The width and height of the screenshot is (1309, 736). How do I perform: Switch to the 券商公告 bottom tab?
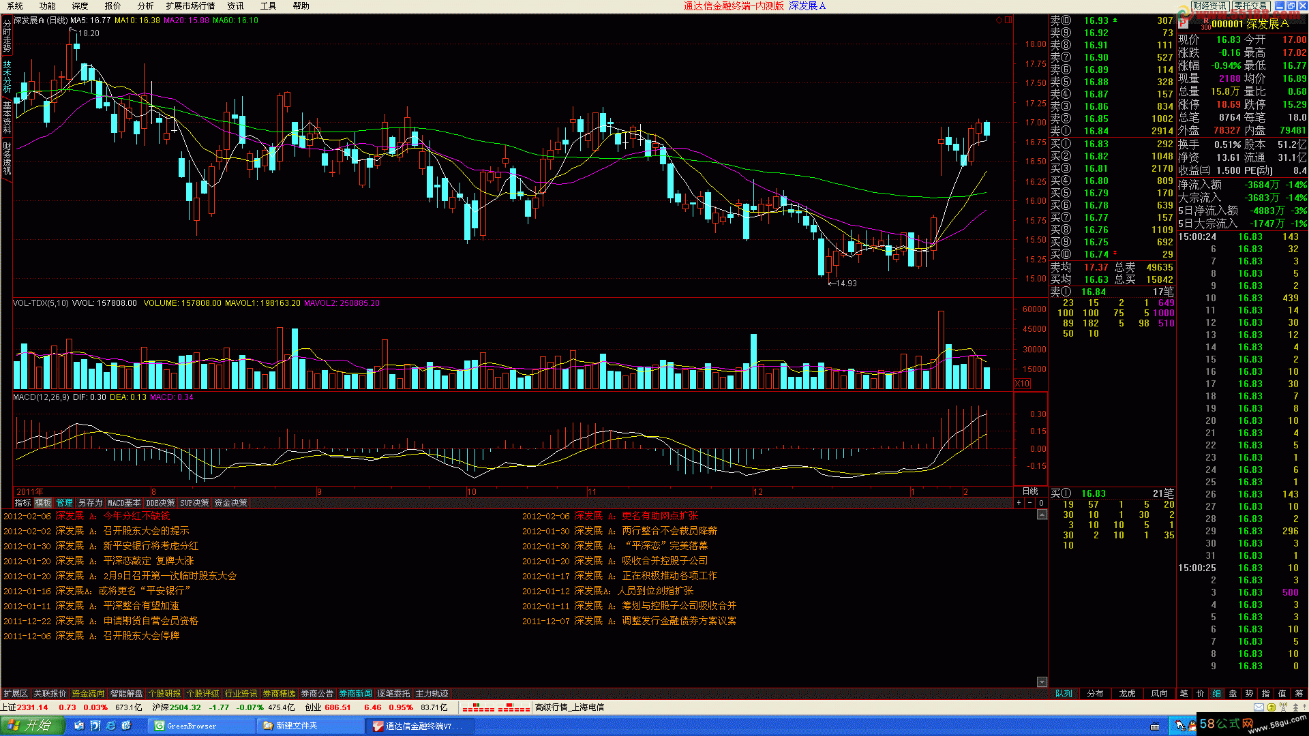[317, 694]
